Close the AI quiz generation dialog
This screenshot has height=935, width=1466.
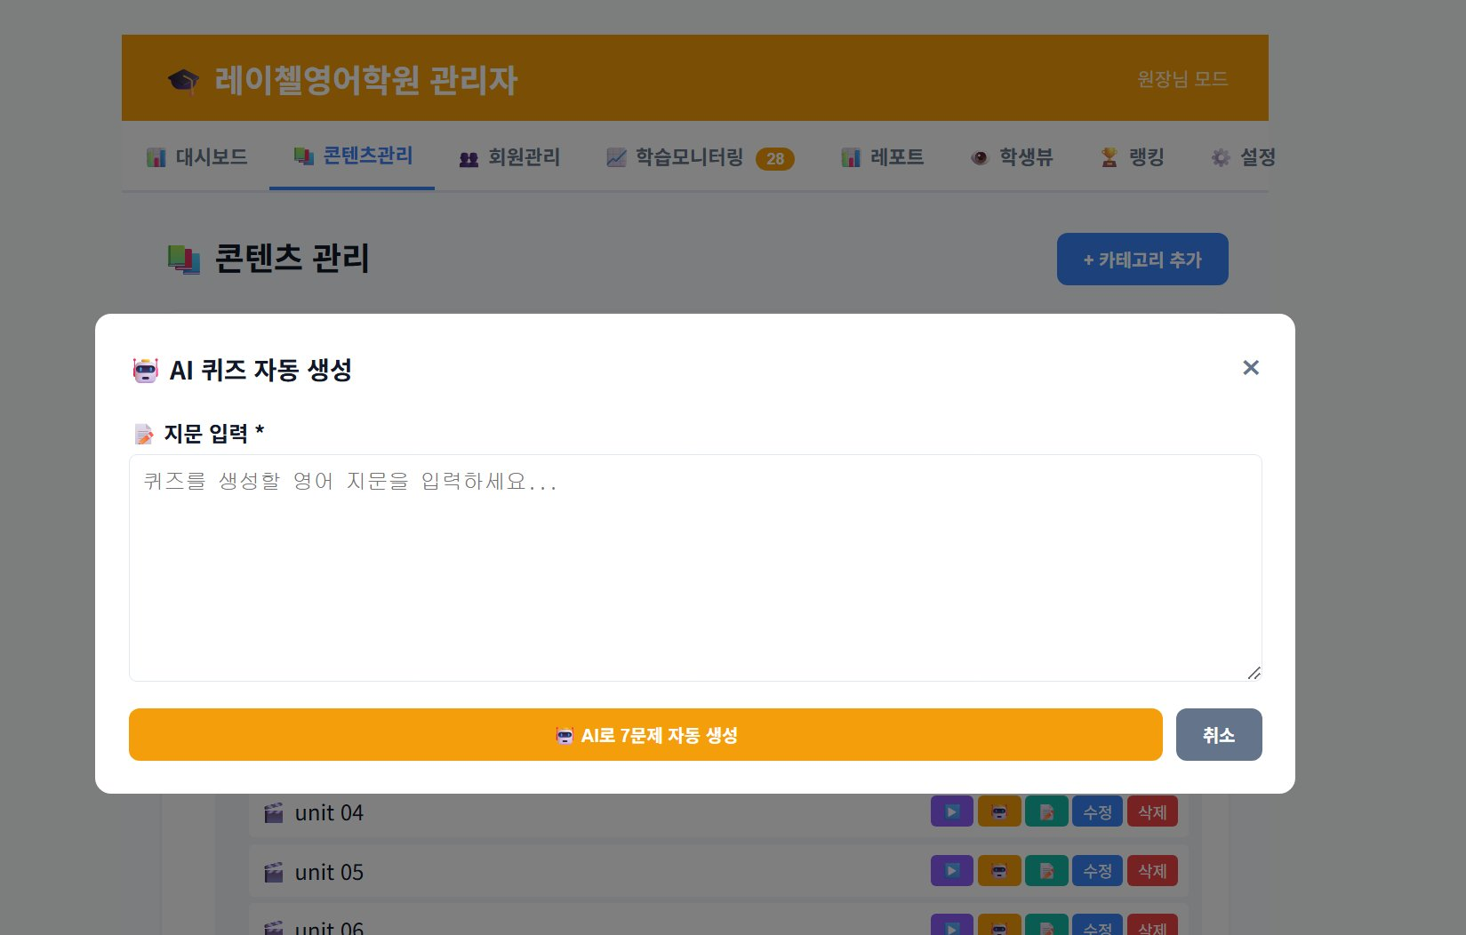point(1251,368)
